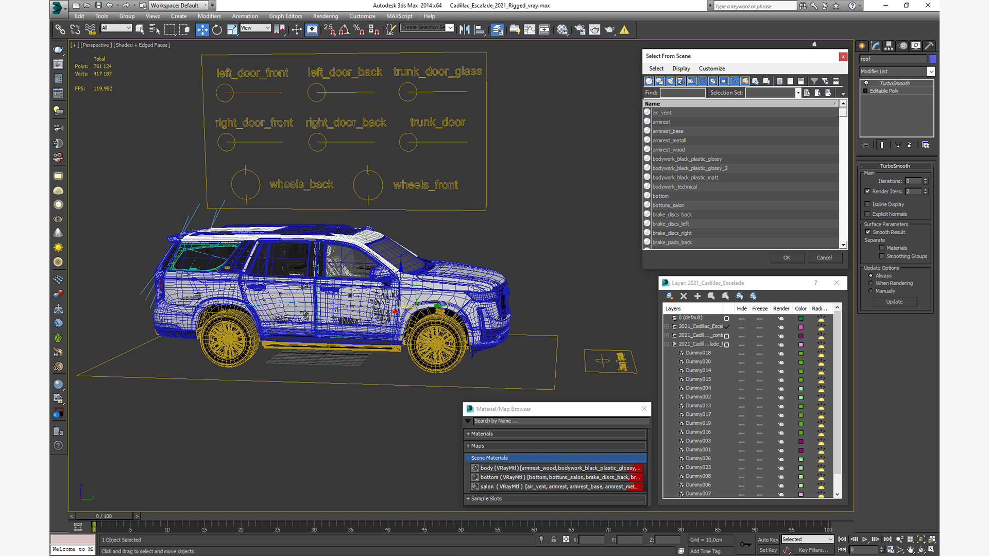Click the Find input field in Select From Scene
Image resolution: width=989 pixels, height=556 pixels.
[x=683, y=93]
